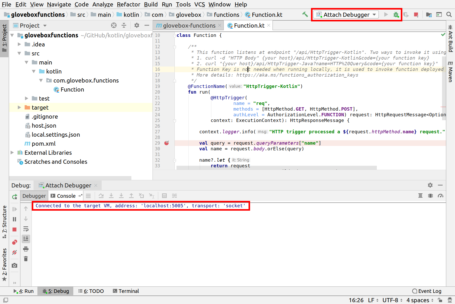The height and width of the screenshot is (304, 455).
Task: Click the Get thread dump camera icon
Action: [15, 265]
